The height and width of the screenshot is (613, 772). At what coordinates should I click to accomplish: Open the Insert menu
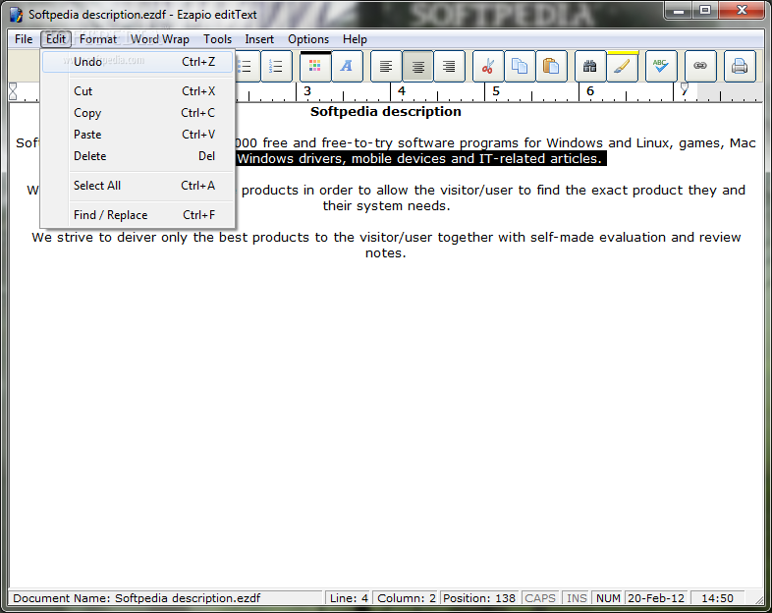coord(259,39)
